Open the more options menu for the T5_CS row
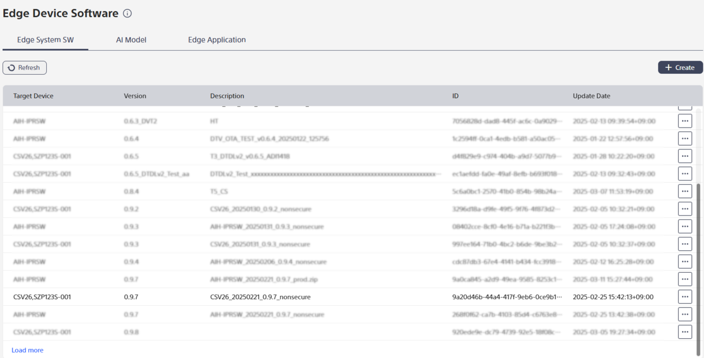This screenshot has height=358, width=704. pos(685,191)
